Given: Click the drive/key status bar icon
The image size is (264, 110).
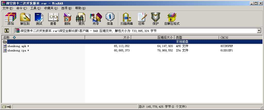Looking at the screenshot, I should (x=6, y=107).
